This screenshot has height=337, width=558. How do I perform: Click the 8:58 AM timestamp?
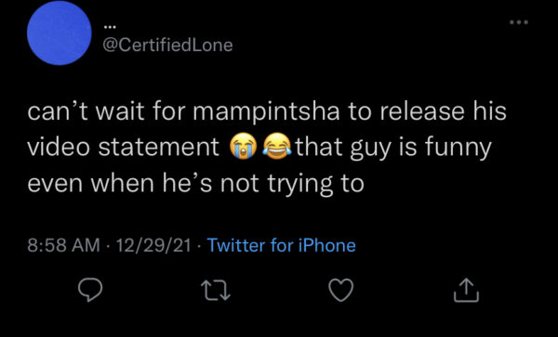coord(63,245)
